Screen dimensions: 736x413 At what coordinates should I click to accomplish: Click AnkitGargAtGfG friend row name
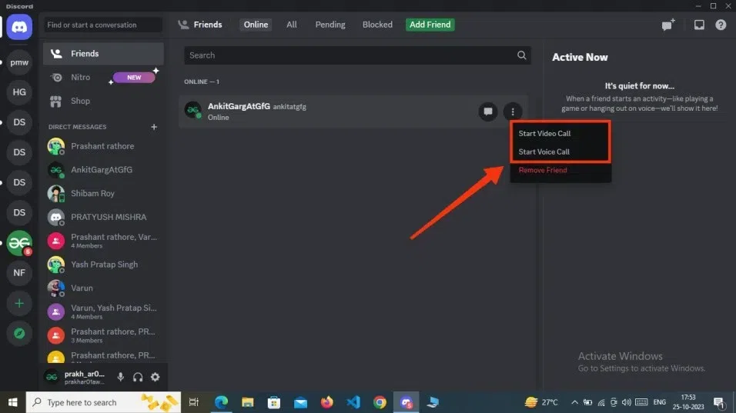click(x=239, y=106)
